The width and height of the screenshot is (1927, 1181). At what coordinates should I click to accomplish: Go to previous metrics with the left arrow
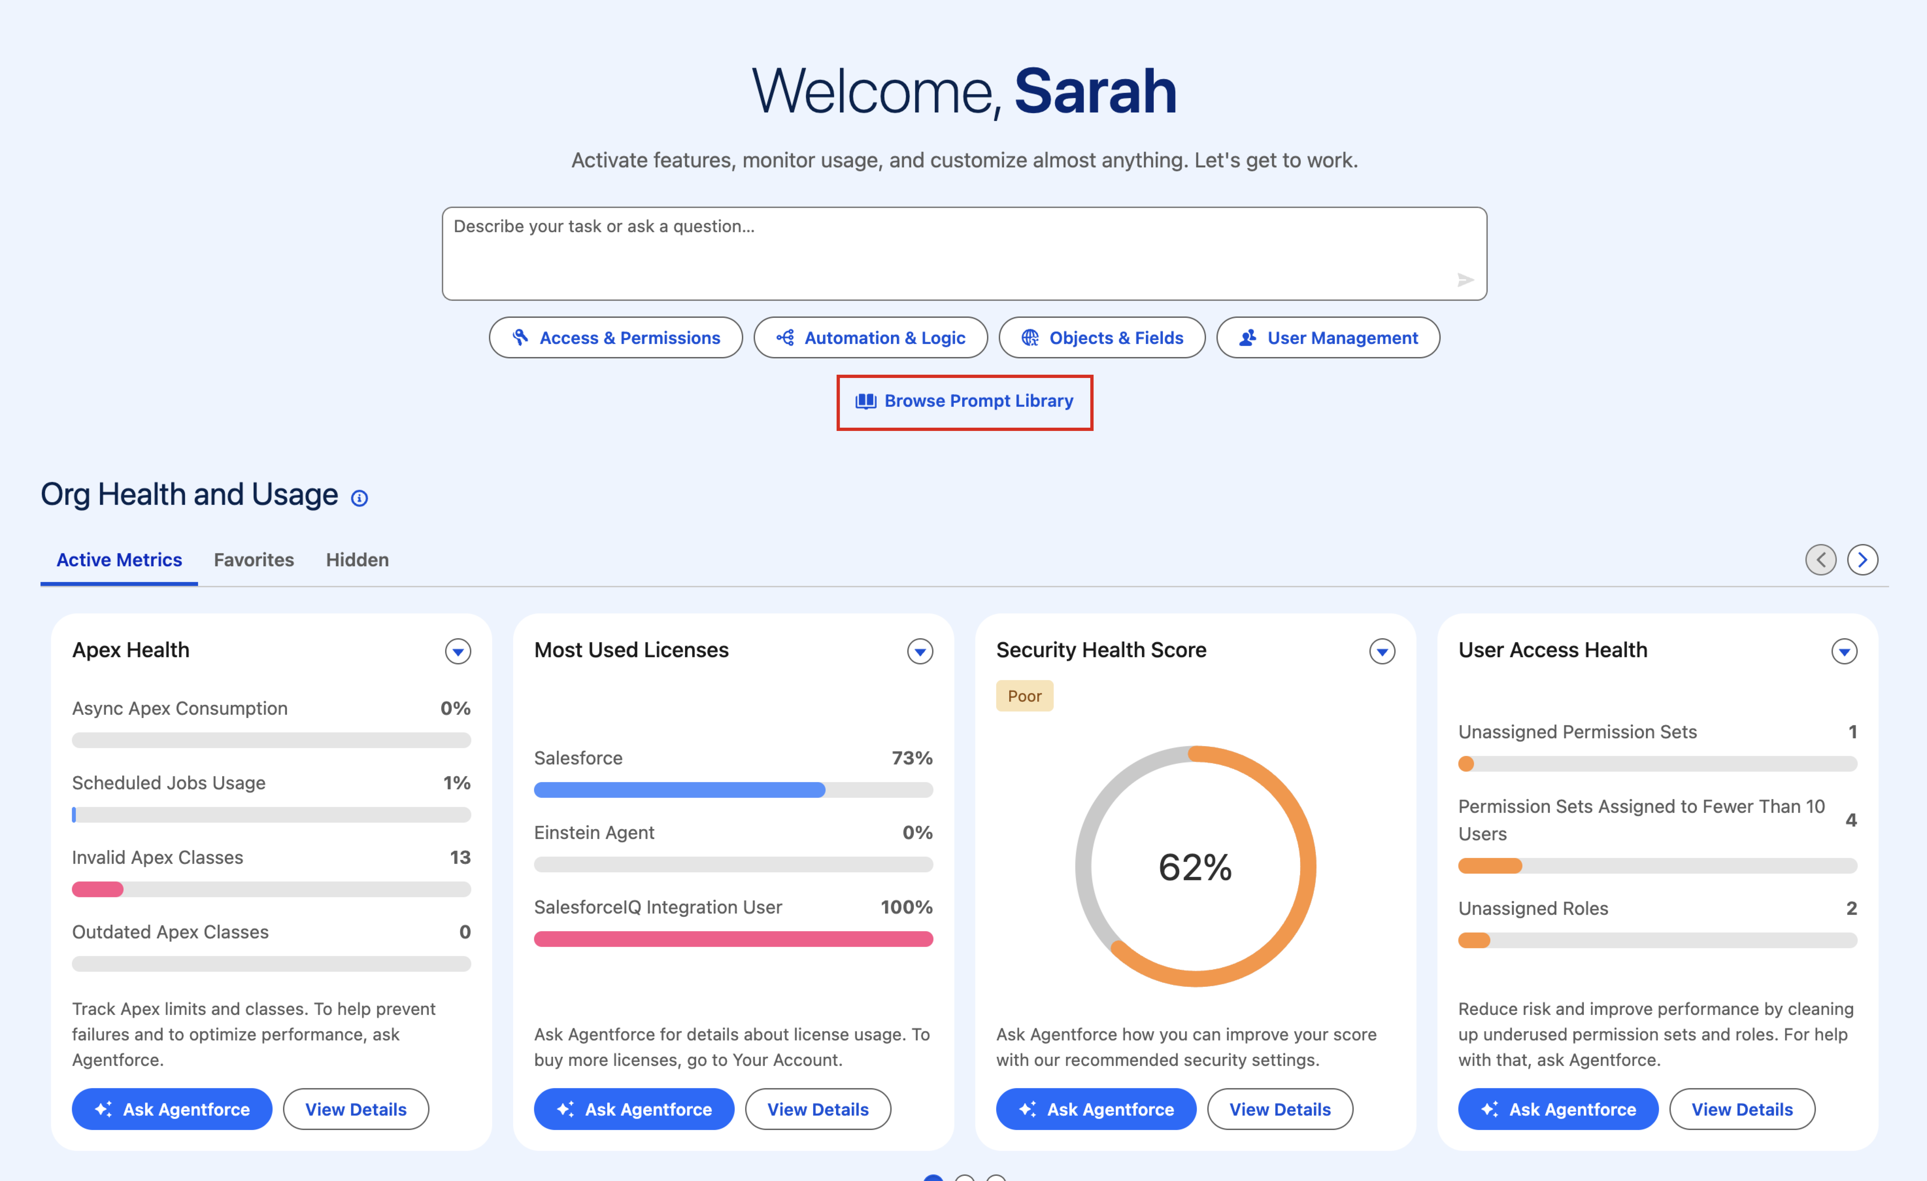point(1821,559)
